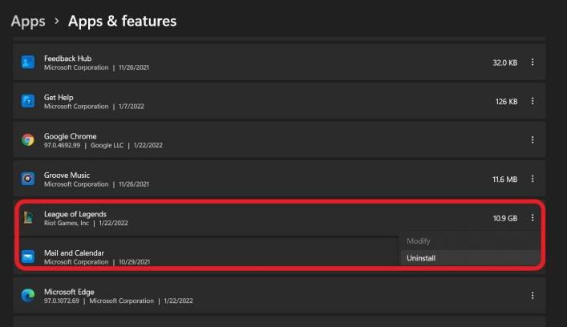
Task: Click the 32.0 KB size value
Action: [x=504, y=63]
